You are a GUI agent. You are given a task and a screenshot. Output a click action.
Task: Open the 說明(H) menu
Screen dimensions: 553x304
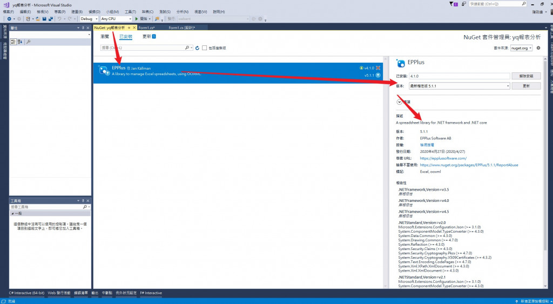219,12
